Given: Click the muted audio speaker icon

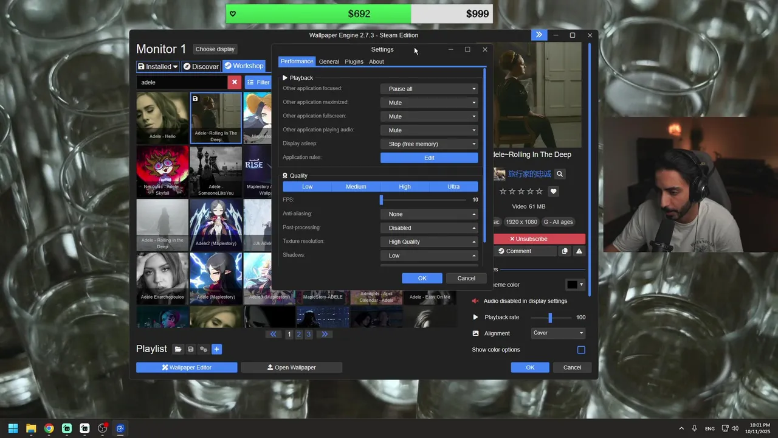Looking at the screenshot, I should point(475,301).
